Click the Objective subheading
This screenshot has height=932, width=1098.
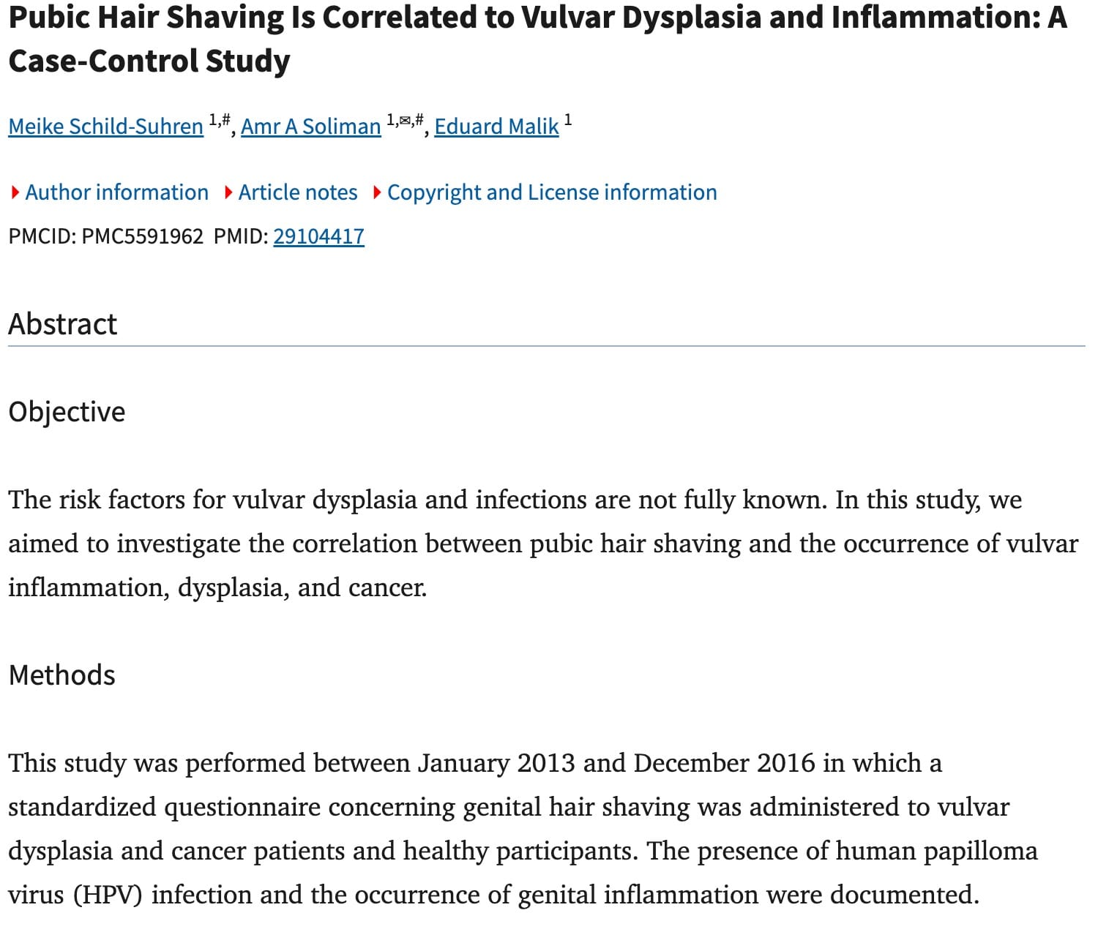coord(67,412)
